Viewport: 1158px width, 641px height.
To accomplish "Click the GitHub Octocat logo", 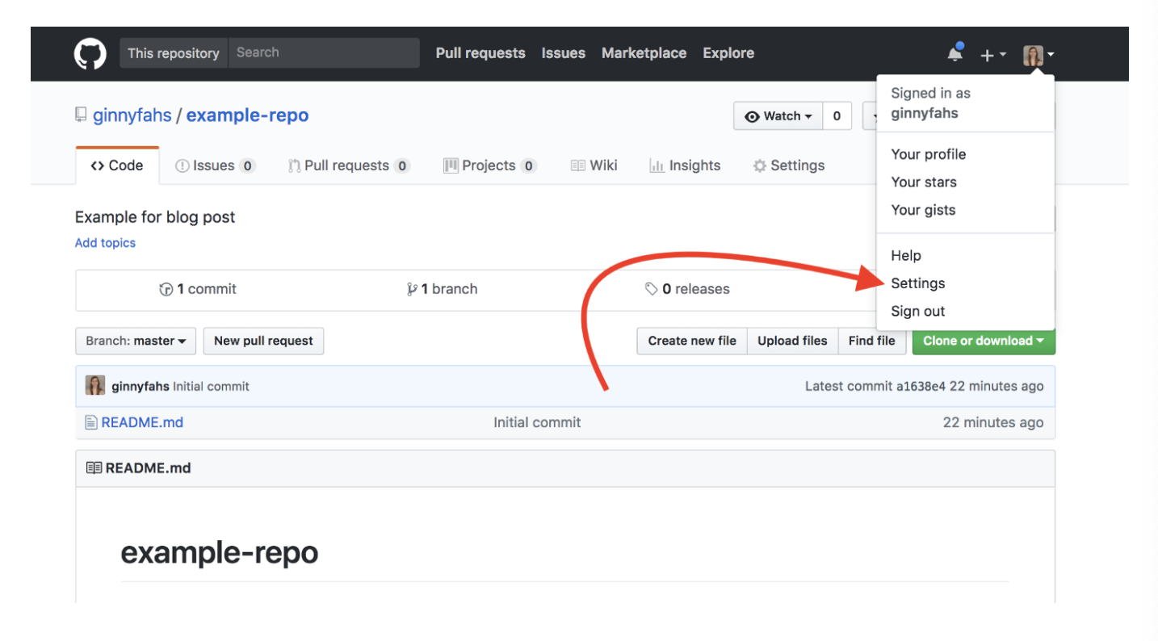I will coord(90,54).
